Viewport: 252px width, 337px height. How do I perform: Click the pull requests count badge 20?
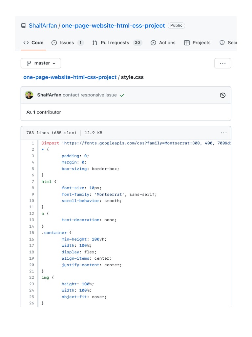tap(137, 43)
